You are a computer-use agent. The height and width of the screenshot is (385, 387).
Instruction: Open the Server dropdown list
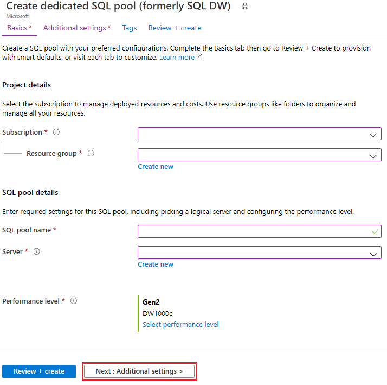tap(259, 253)
